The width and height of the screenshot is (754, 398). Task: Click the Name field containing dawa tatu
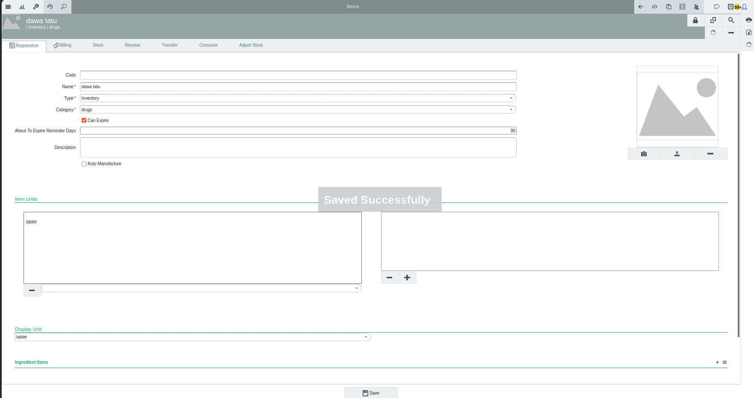(x=298, y=87)
